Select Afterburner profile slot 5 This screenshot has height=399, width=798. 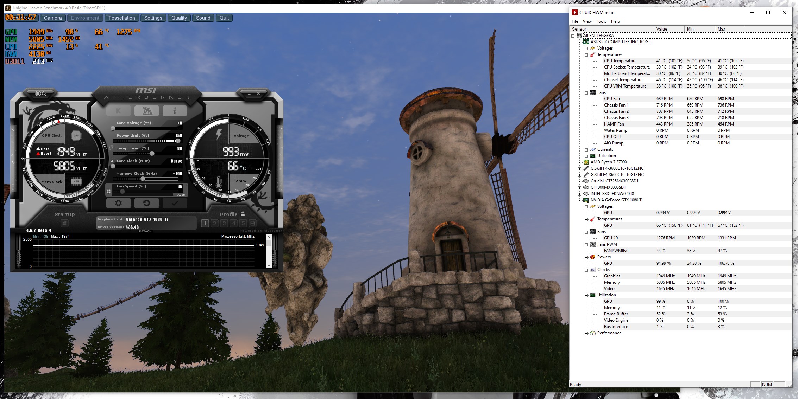point(243,223)
